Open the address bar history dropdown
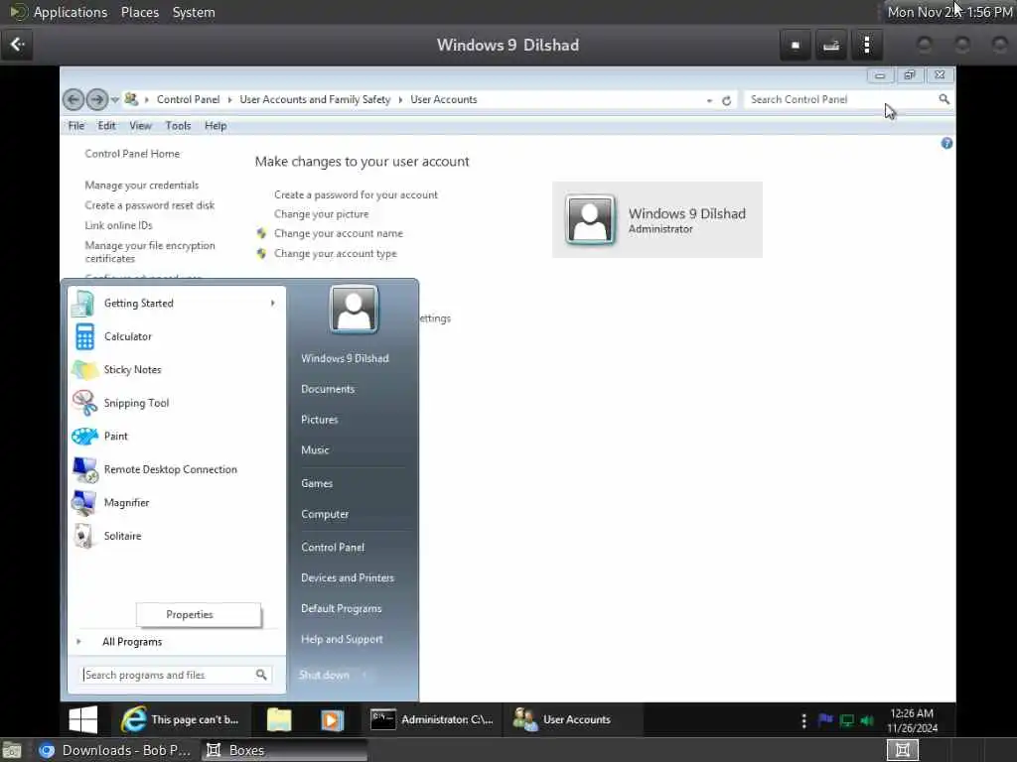The height and width of the screenshot is (762, 1017). click(x=709, y=100)
